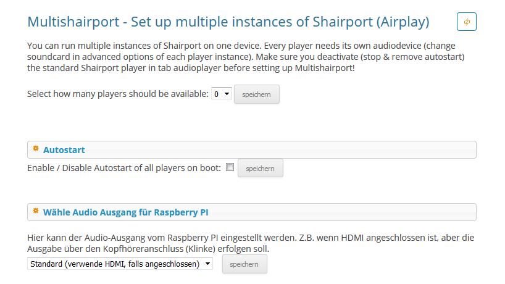Click the Wähle Audio Ausgang für Raspberry PI heading text
505x284 pixels.
[125, 212]
